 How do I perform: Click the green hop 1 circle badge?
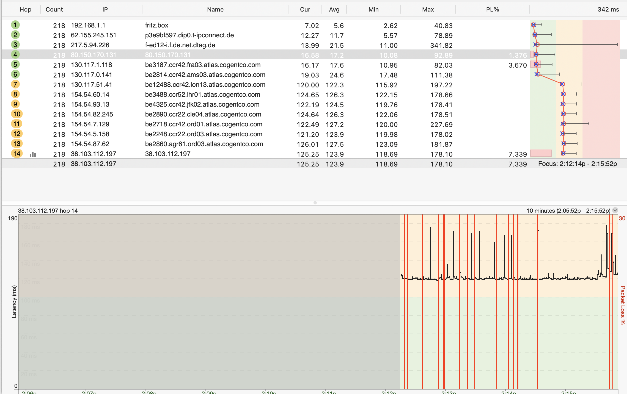point(15,25)
